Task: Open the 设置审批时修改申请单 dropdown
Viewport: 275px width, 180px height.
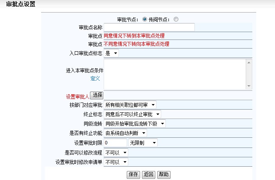Action: pyautogui.click(x=116, y=162)
